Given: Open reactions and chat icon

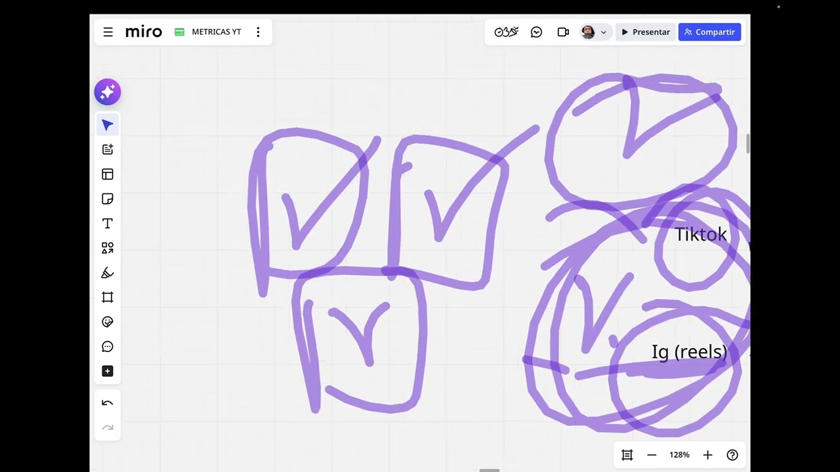Looking at the screenshot, I should point(536,32).
